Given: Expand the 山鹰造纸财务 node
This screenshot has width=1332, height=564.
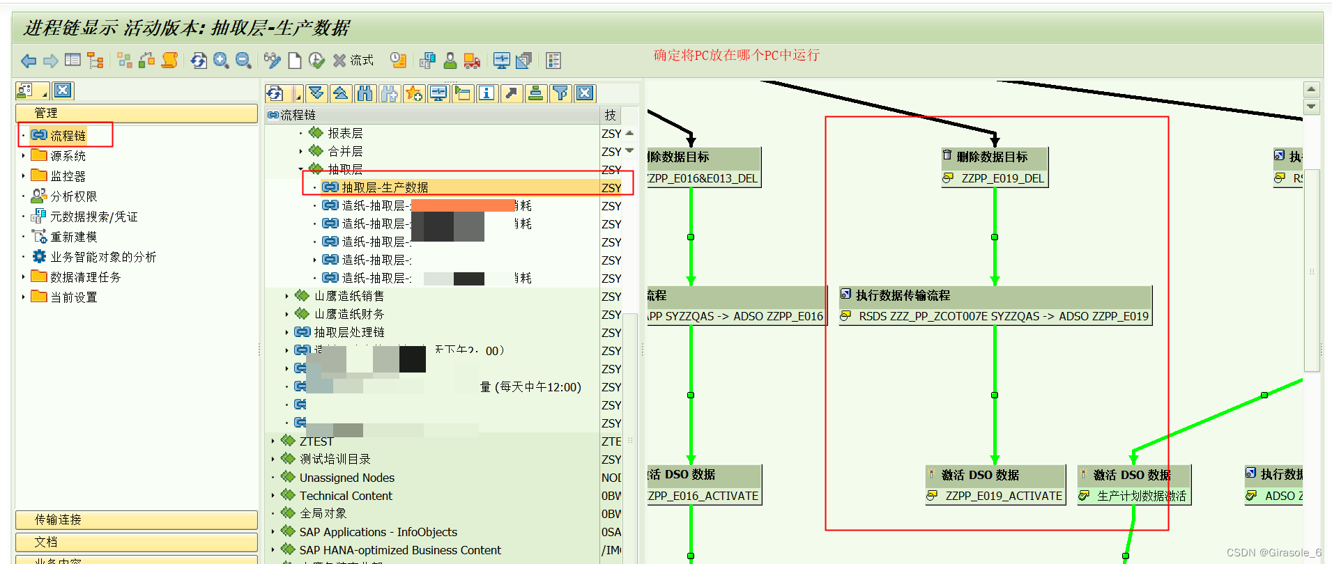Looking at the screenshot, I should pyautogui.click(x=287, y=314).
